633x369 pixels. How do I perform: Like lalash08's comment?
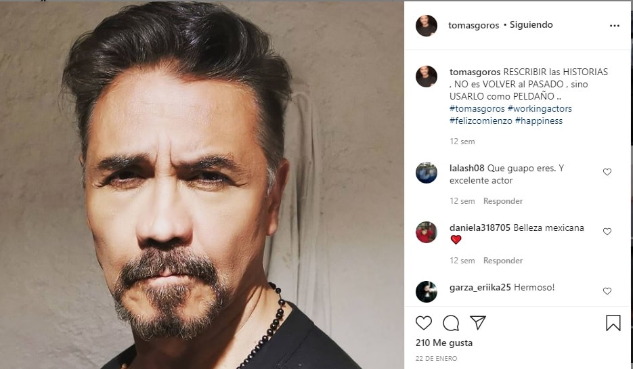(x=607, y=172)
